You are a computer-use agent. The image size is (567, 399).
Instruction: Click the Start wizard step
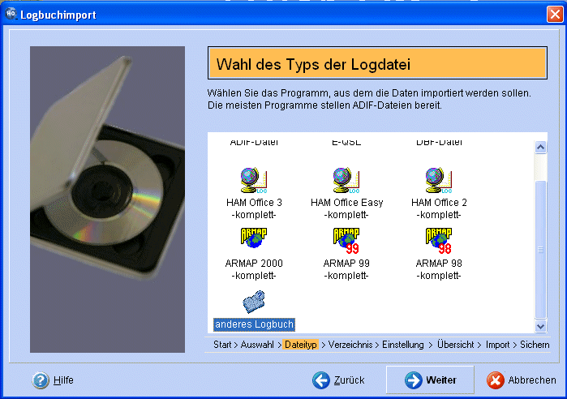(x=222, y=345)
